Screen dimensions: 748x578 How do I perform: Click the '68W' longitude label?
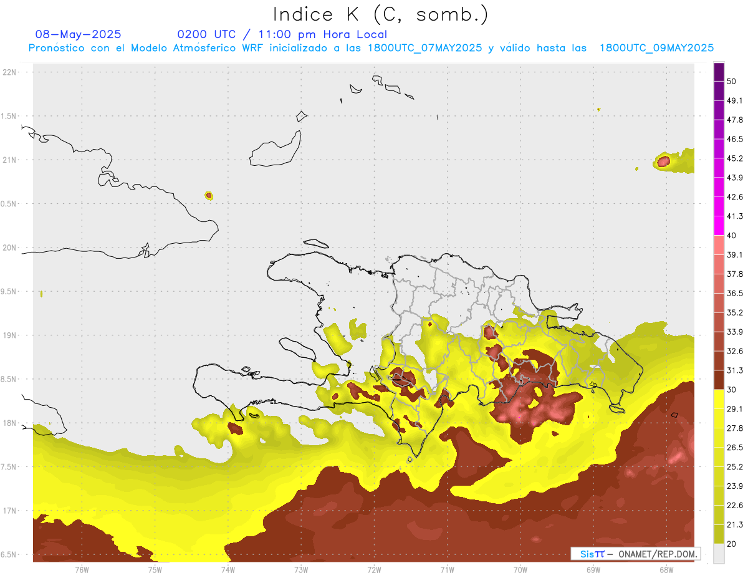pyautogui.click(x=666, y=569)
